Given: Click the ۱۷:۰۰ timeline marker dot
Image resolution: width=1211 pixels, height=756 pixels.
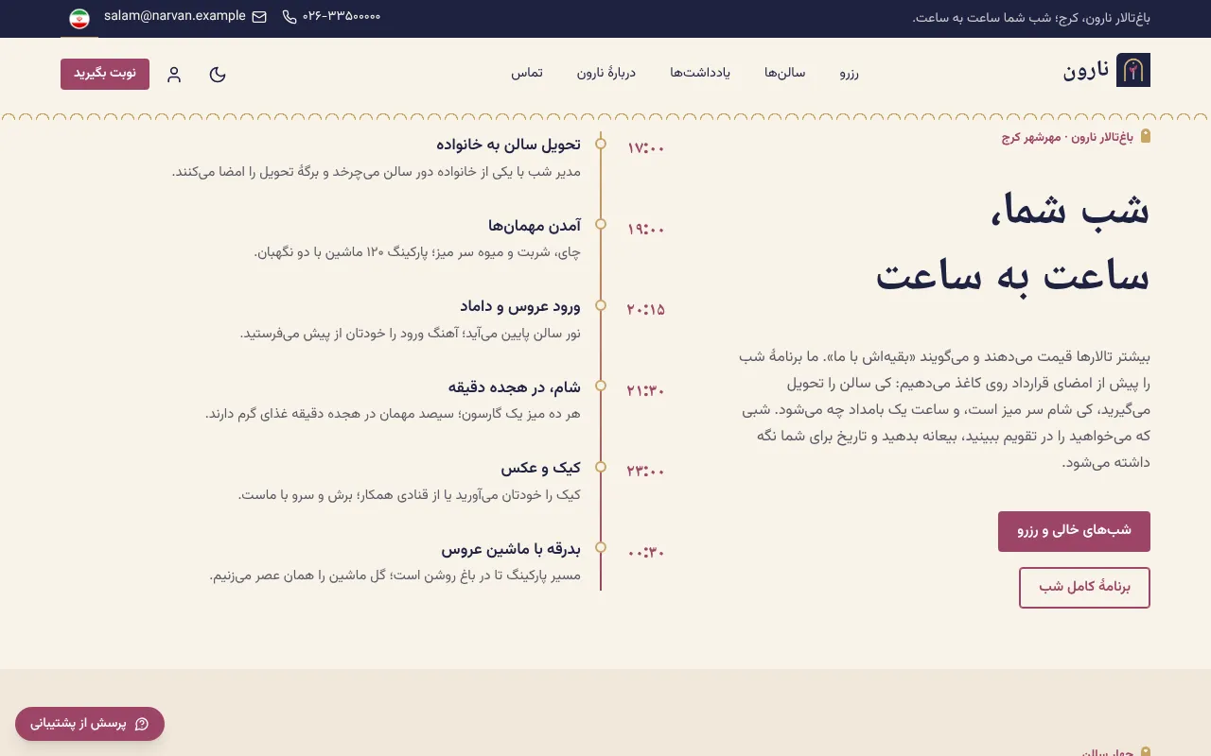Looking at the screenshot, I should pyautogui.click(x=601, y=144).
